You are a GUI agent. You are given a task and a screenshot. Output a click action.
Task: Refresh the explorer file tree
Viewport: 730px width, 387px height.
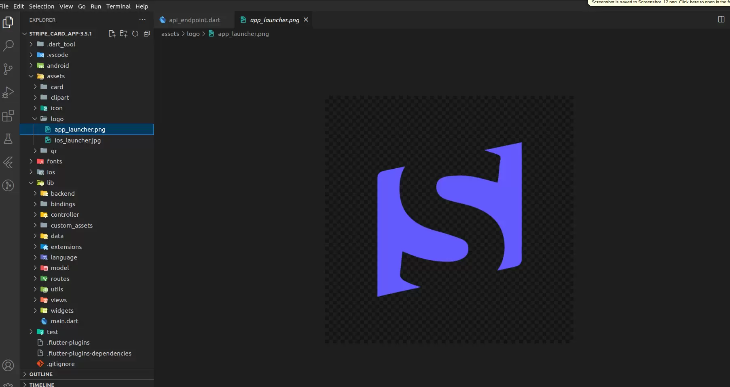pos(135,33)
